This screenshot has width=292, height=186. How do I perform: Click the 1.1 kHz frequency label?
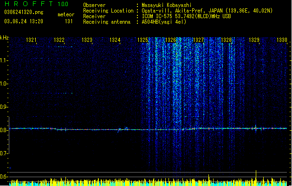pos(4,60)
